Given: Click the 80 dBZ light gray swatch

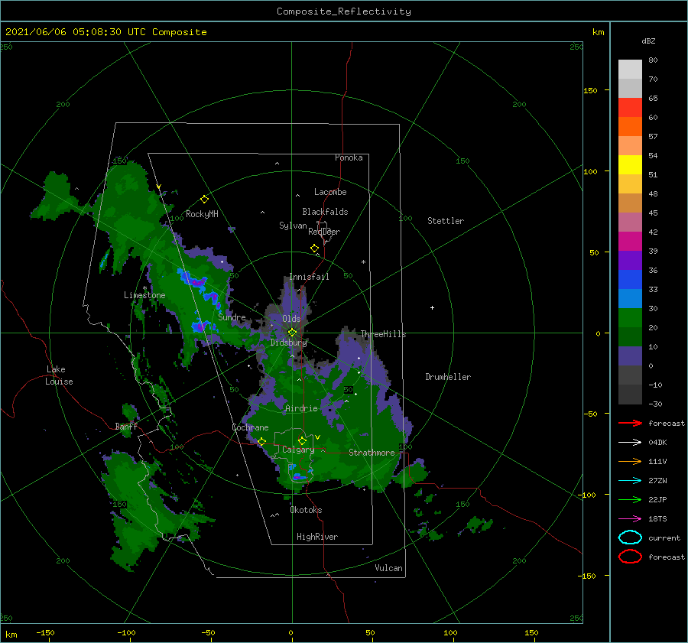Looking at the screenshot, I should (630, 69).
